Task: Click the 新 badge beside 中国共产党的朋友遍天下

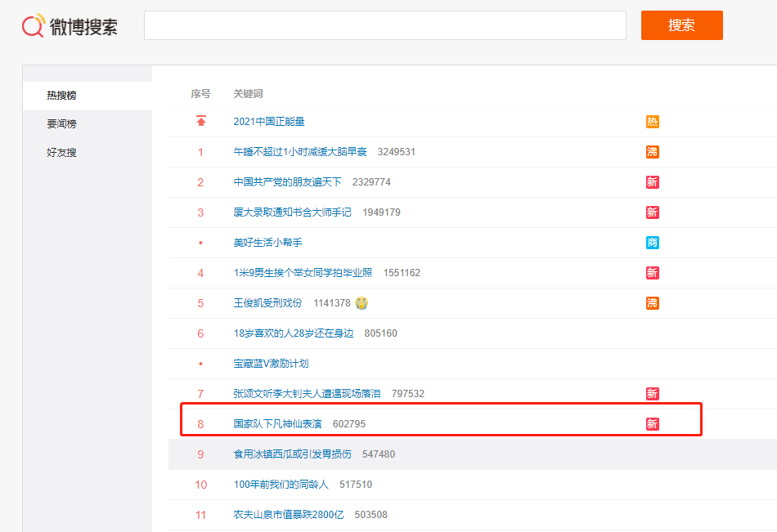Action: click(652, 182)
